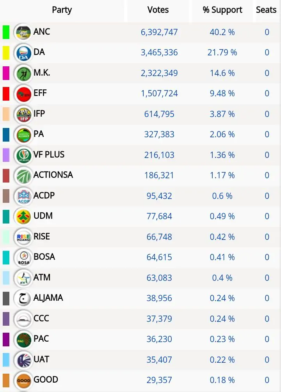Click the DA party logo icon

click(23, 53)
